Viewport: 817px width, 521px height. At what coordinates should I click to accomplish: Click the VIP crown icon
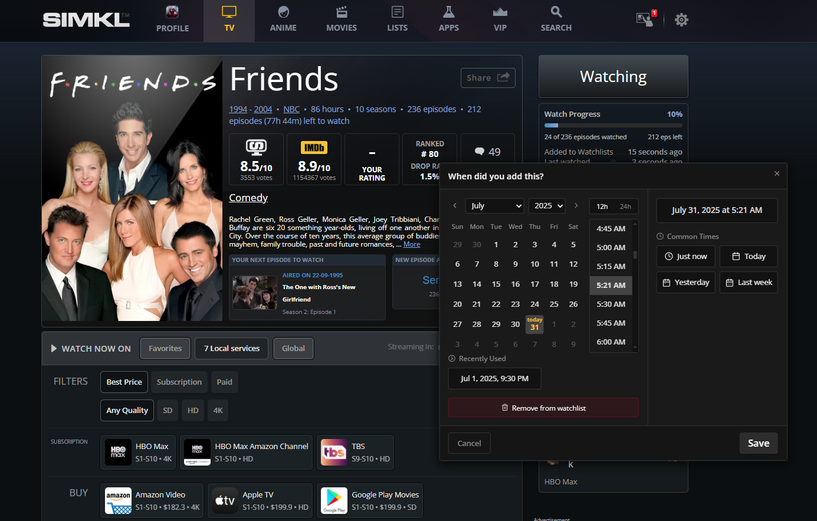(500, 12)
